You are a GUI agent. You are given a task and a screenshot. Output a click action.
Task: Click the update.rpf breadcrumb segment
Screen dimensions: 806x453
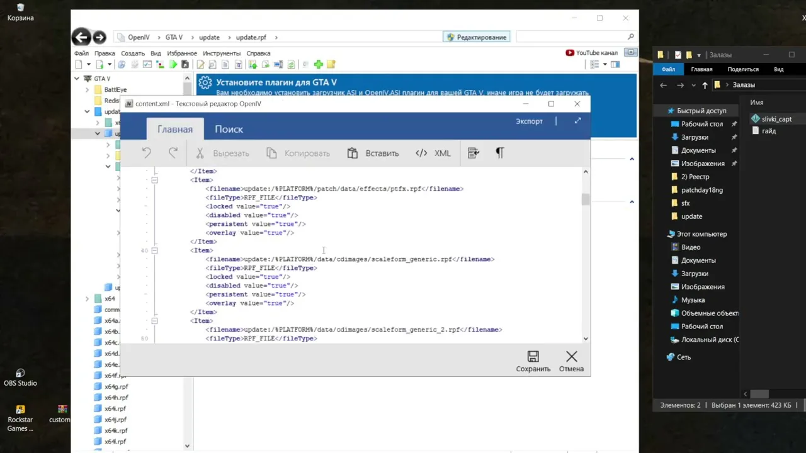251,37
